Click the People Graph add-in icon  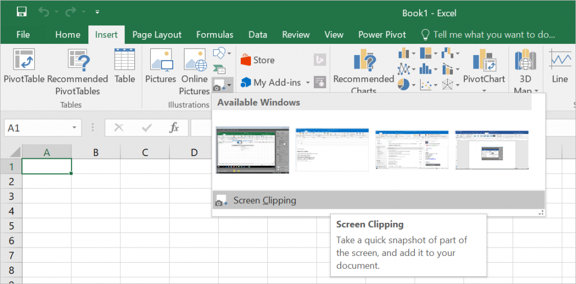(319, 83)
